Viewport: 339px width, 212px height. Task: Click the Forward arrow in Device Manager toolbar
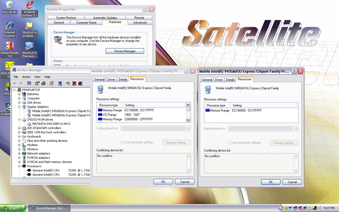(21, 83)
